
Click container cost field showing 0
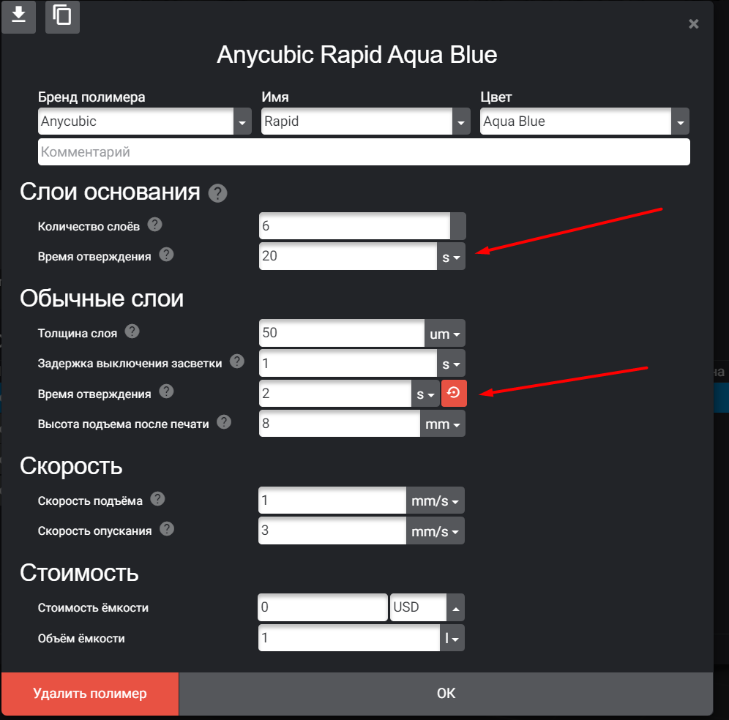323,607
